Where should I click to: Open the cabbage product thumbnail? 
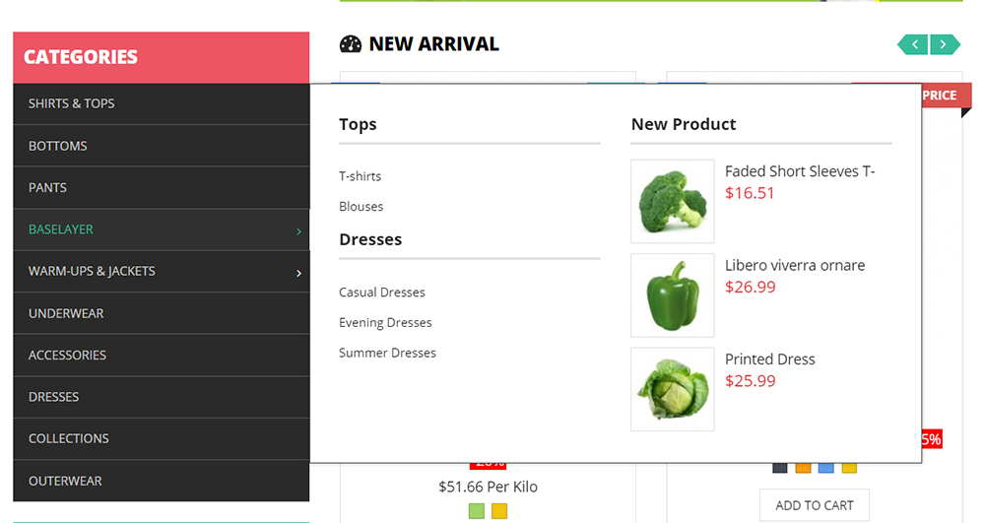click(x=672, y=389)
